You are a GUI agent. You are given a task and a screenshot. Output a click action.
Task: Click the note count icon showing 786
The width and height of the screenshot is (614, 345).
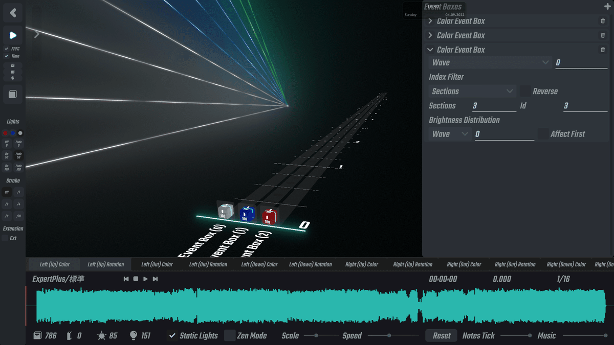[37, 336]
